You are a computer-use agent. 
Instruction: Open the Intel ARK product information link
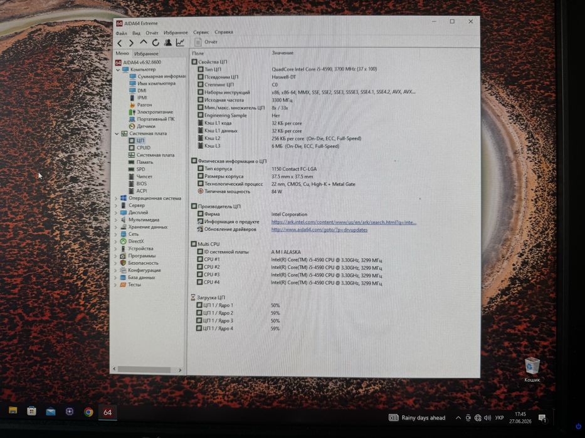click(344, 222)
